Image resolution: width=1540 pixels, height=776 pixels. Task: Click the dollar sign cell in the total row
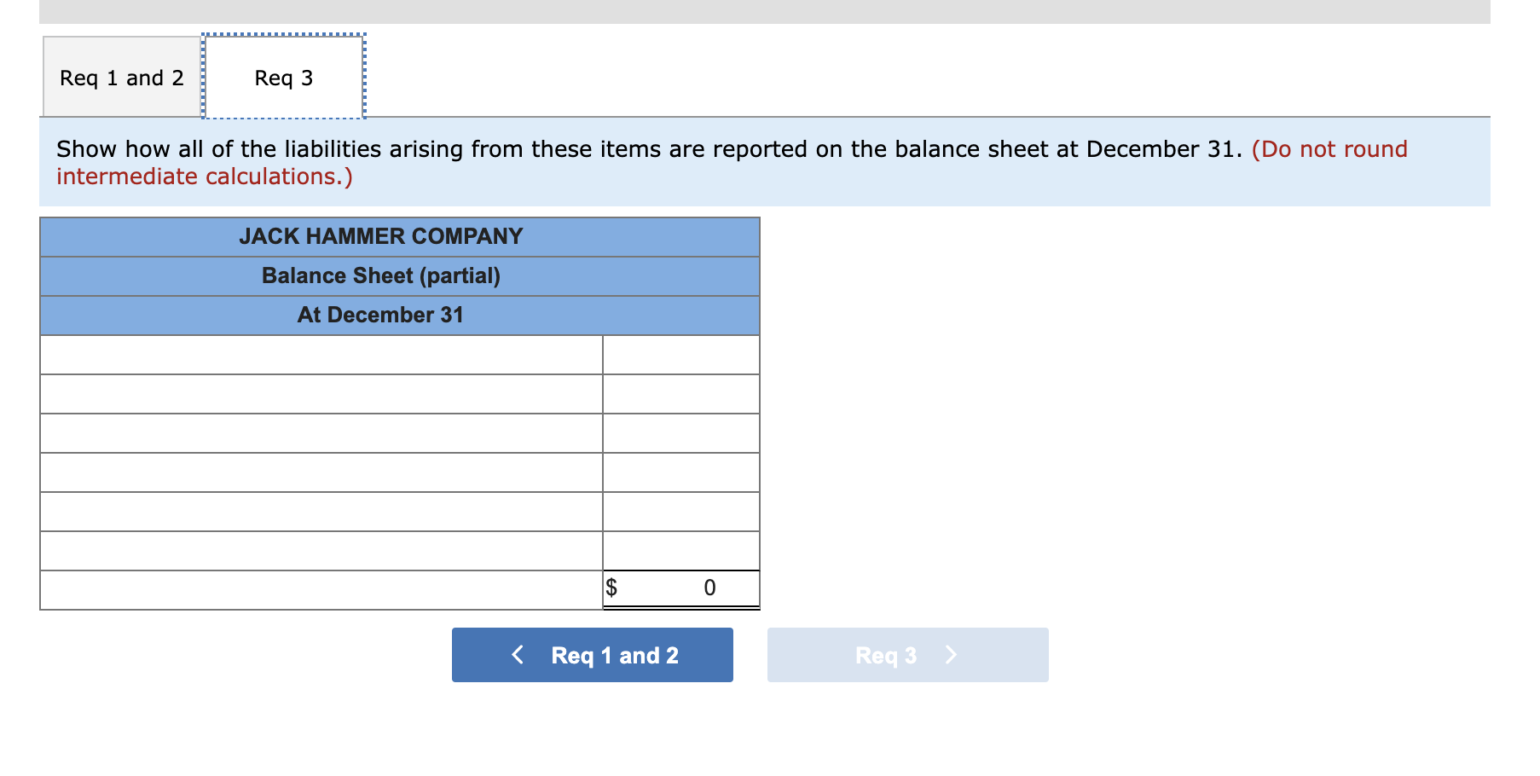point(611,588)
